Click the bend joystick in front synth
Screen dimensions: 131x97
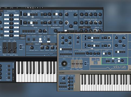(x=64, y=64)
